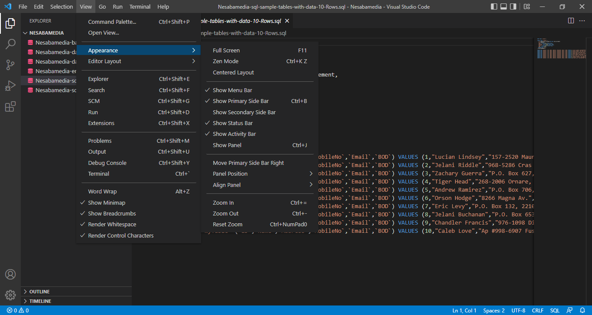Open the Extensions activity bar icon
The image size is (592, 315).
[10, 106]
